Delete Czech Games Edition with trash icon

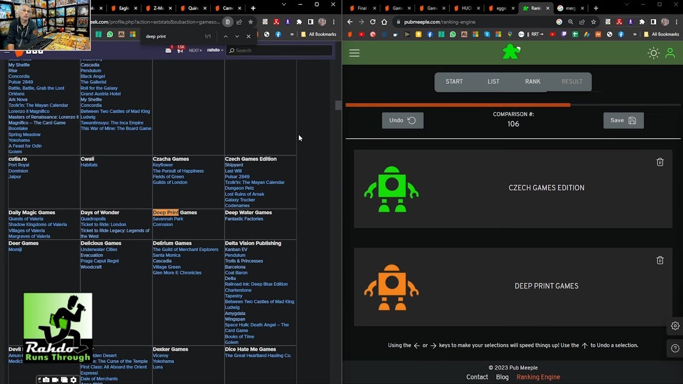click(x=660, y=162)
